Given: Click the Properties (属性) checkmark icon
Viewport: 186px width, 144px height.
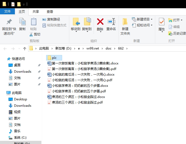Looking at the screenshot, I should click(162, 22).
